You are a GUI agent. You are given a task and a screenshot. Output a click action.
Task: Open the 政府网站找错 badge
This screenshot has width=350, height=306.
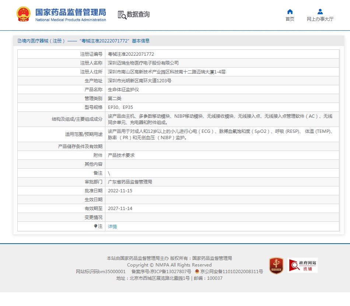(x=303, y=265)
